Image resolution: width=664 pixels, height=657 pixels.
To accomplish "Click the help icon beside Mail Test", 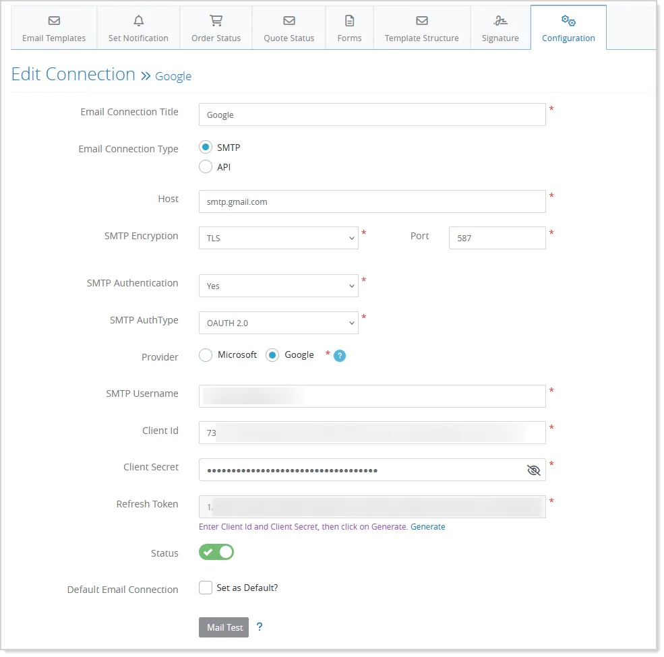I will coord(260,627).
